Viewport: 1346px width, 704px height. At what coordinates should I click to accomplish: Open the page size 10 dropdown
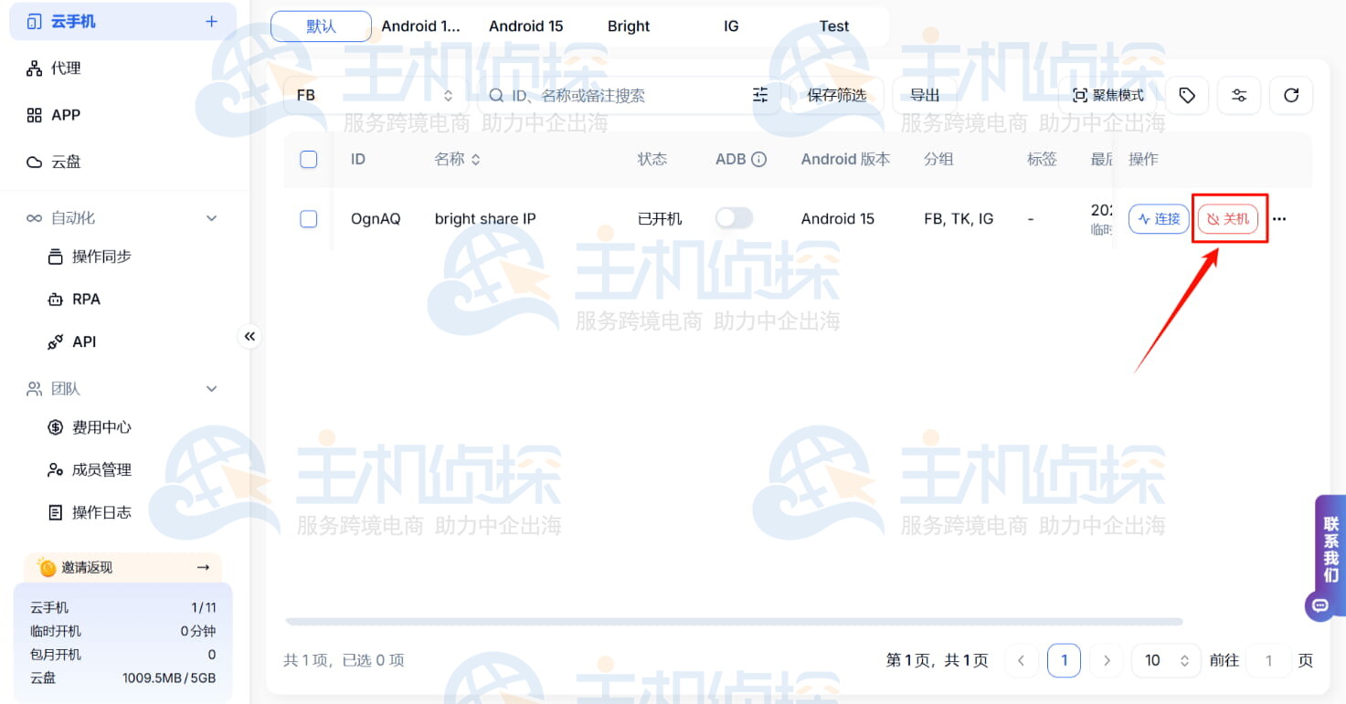[1166, 660]
